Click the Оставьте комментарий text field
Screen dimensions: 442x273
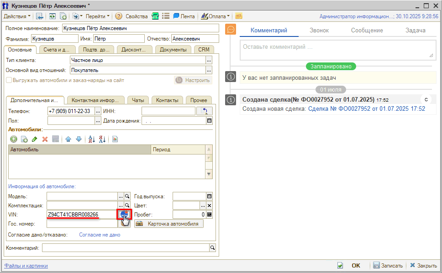click(x=337, y=50)
